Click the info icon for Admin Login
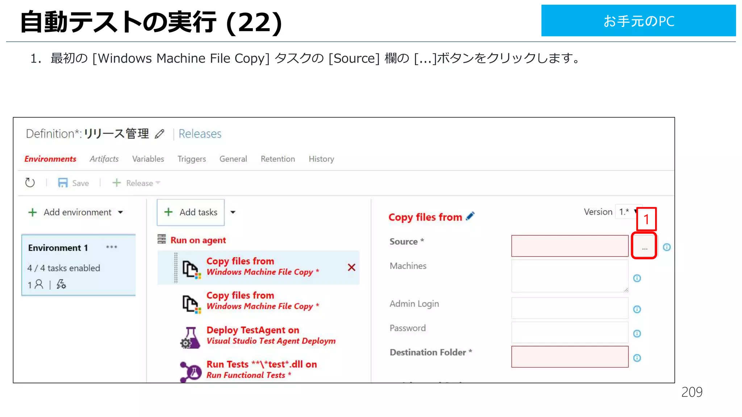Screen dimensions: 742x417 637,309
